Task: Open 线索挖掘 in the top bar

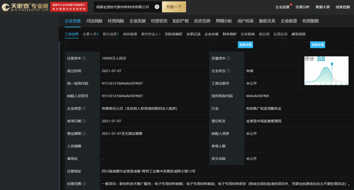Action: coord(343,7)
